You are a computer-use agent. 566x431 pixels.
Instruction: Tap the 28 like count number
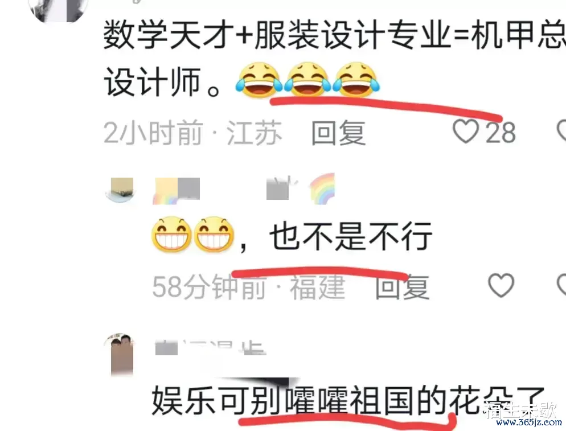pyautogui.click(x=501, y=132)
